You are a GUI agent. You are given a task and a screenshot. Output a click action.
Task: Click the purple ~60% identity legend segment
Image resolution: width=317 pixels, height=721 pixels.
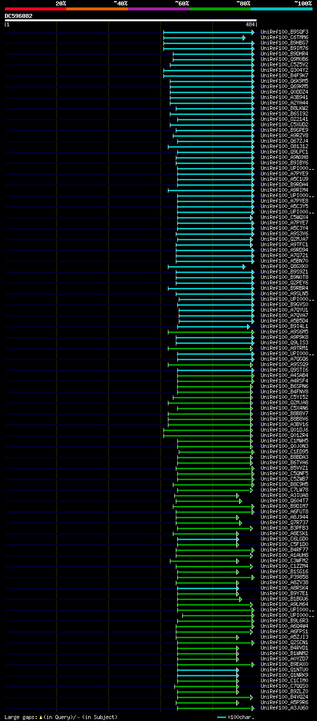pyautogui.click(x=158, y=8)
